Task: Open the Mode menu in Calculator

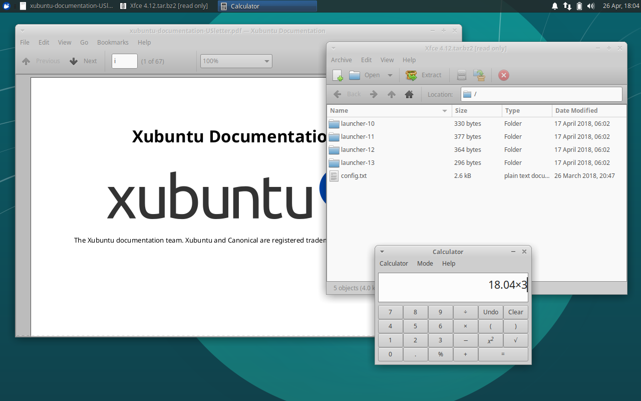Action: pyautogui.click(x=425, y=263)
